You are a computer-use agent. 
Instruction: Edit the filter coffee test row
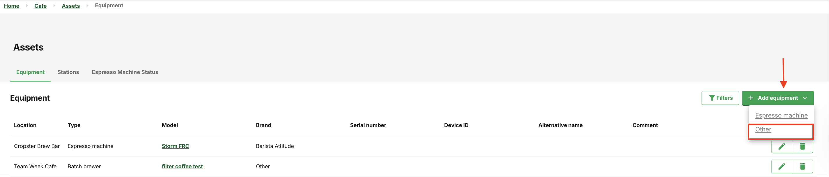[782, 167]
